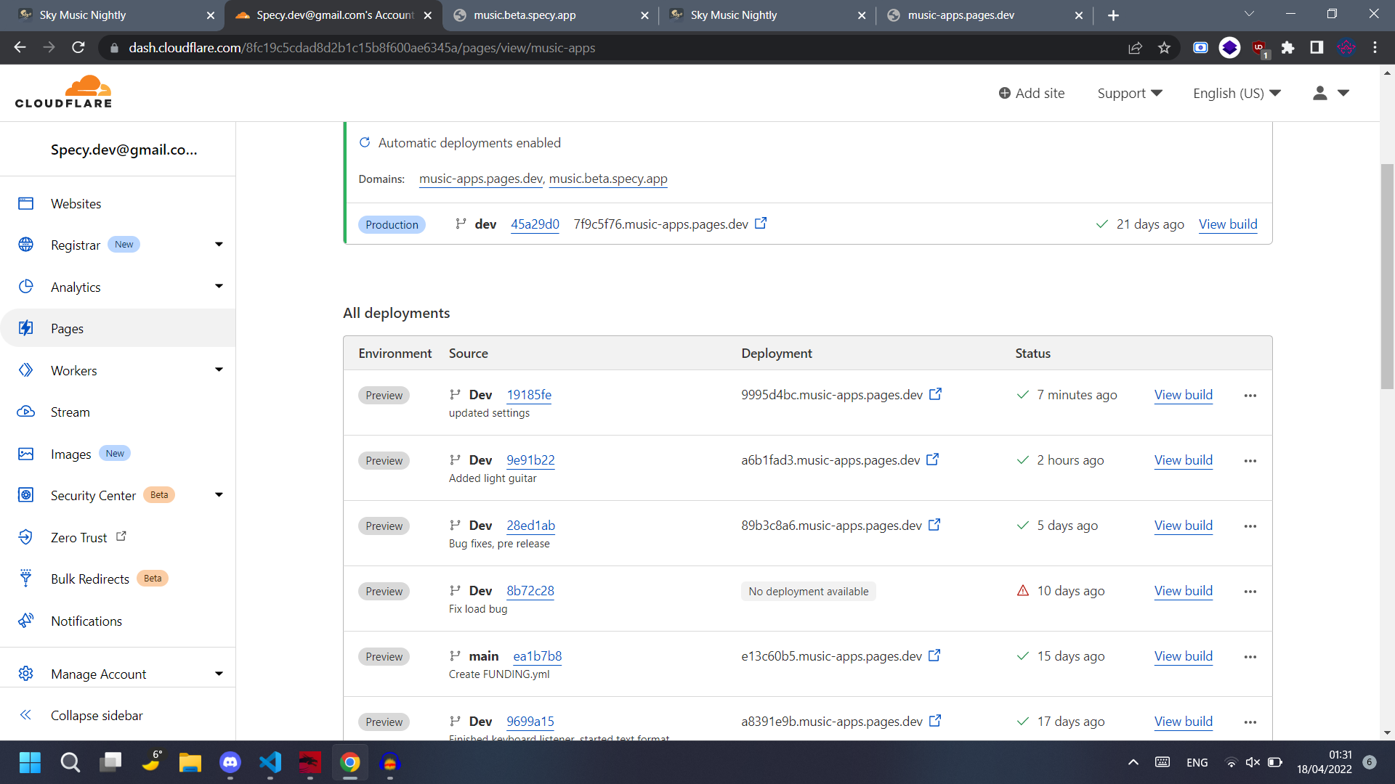The image size is (1395, 784).
Task: Open more options for 19185fe deployment
Action: (x=1250, y=396)
